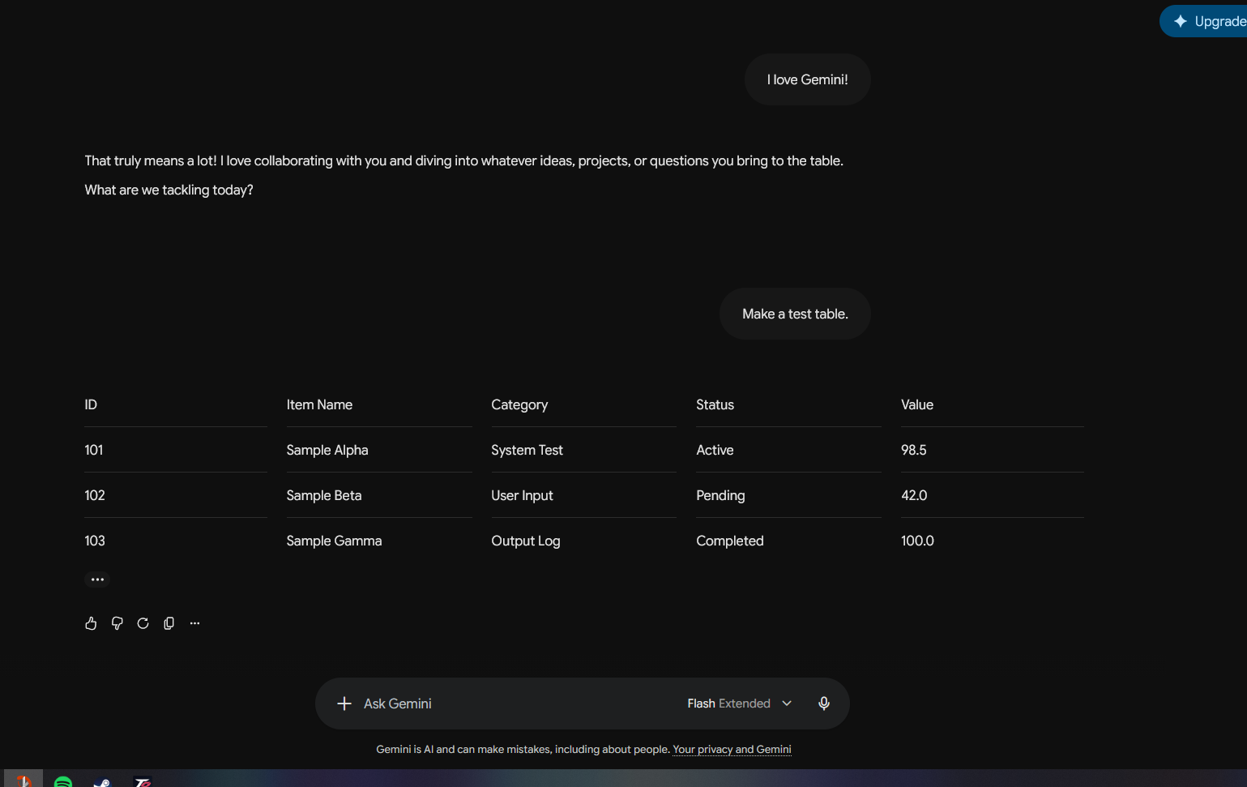Screen dimensions: 1247x787
Task: Activate the microphone for voice input
Action: (x=824, y=704)
